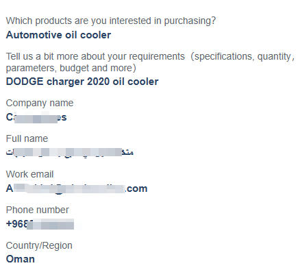The height and width of the screenshot is (270, 300).
Task: Click the 'Full name' label
Action: pyautogui.click(x=27, y=138)
